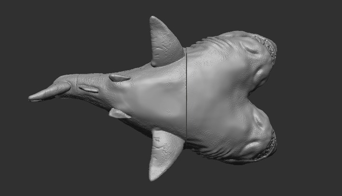
Task: Select the small fin nearest the upper pectoral fin
Action: pyautogui.click(x=120, y=78)
